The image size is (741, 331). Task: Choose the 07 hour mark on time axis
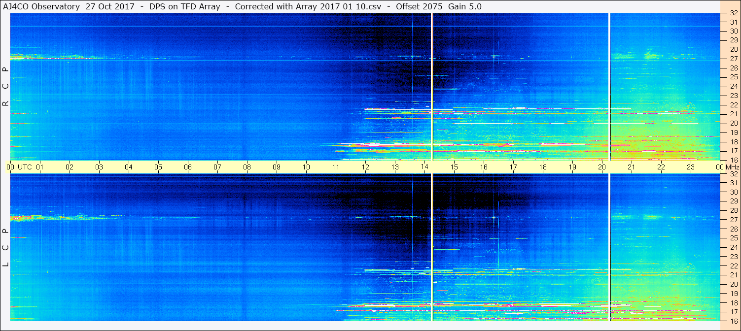pos(217,167)
